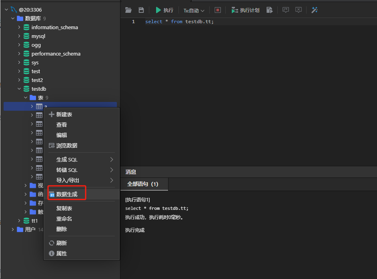
Task: Click the highlighted table icon for table a
Action: coord(39,106)
